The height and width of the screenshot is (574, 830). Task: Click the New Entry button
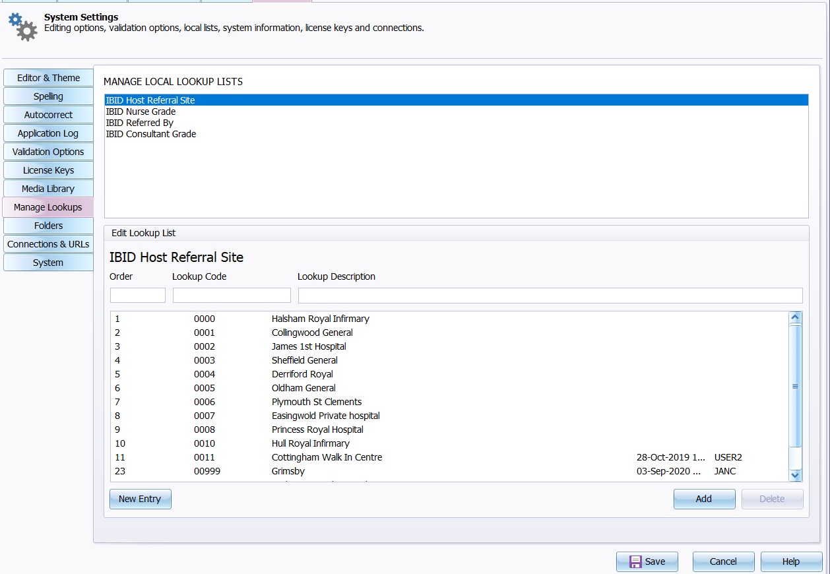click(140, 499)
